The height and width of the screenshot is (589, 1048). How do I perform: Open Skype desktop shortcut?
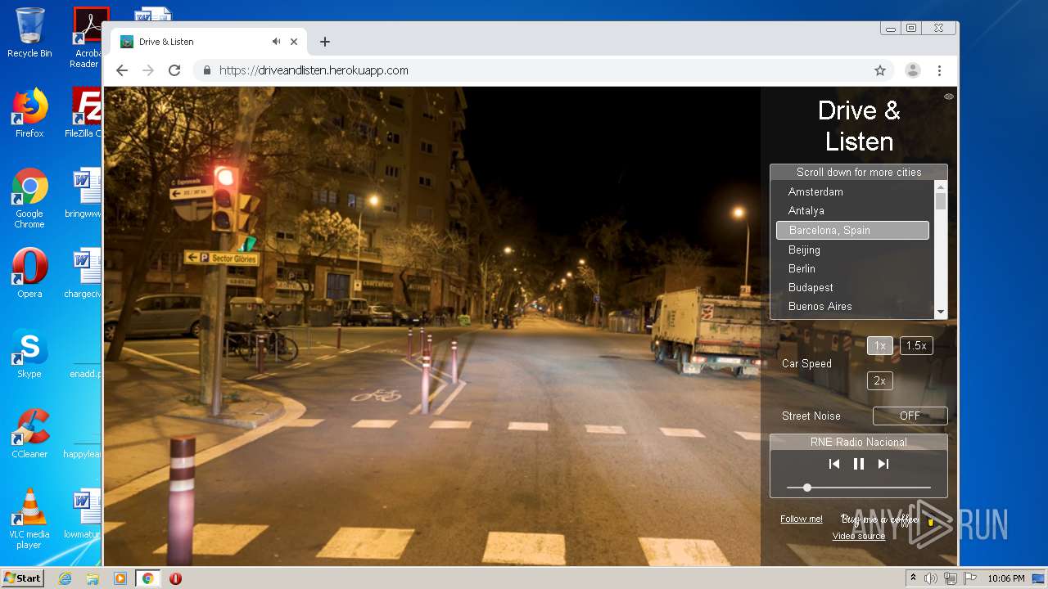click(x=29, y=353)
